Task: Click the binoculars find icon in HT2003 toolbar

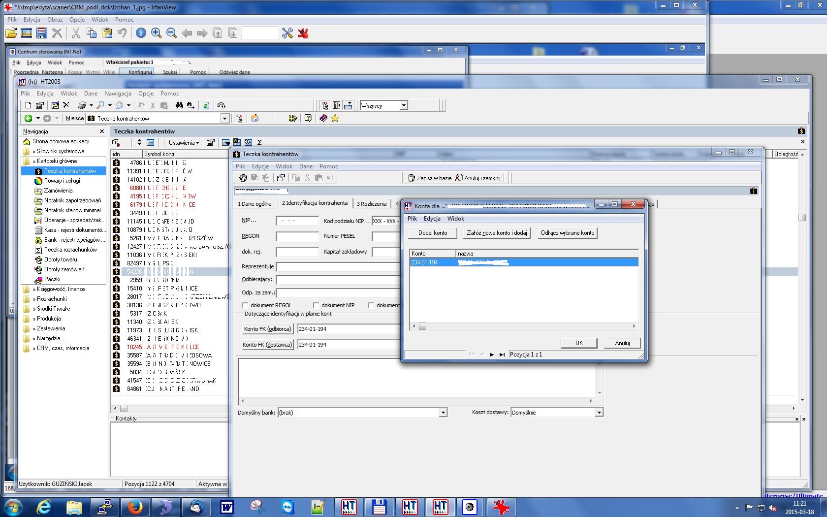Action: pyautogui.click(x=179, y=105)
